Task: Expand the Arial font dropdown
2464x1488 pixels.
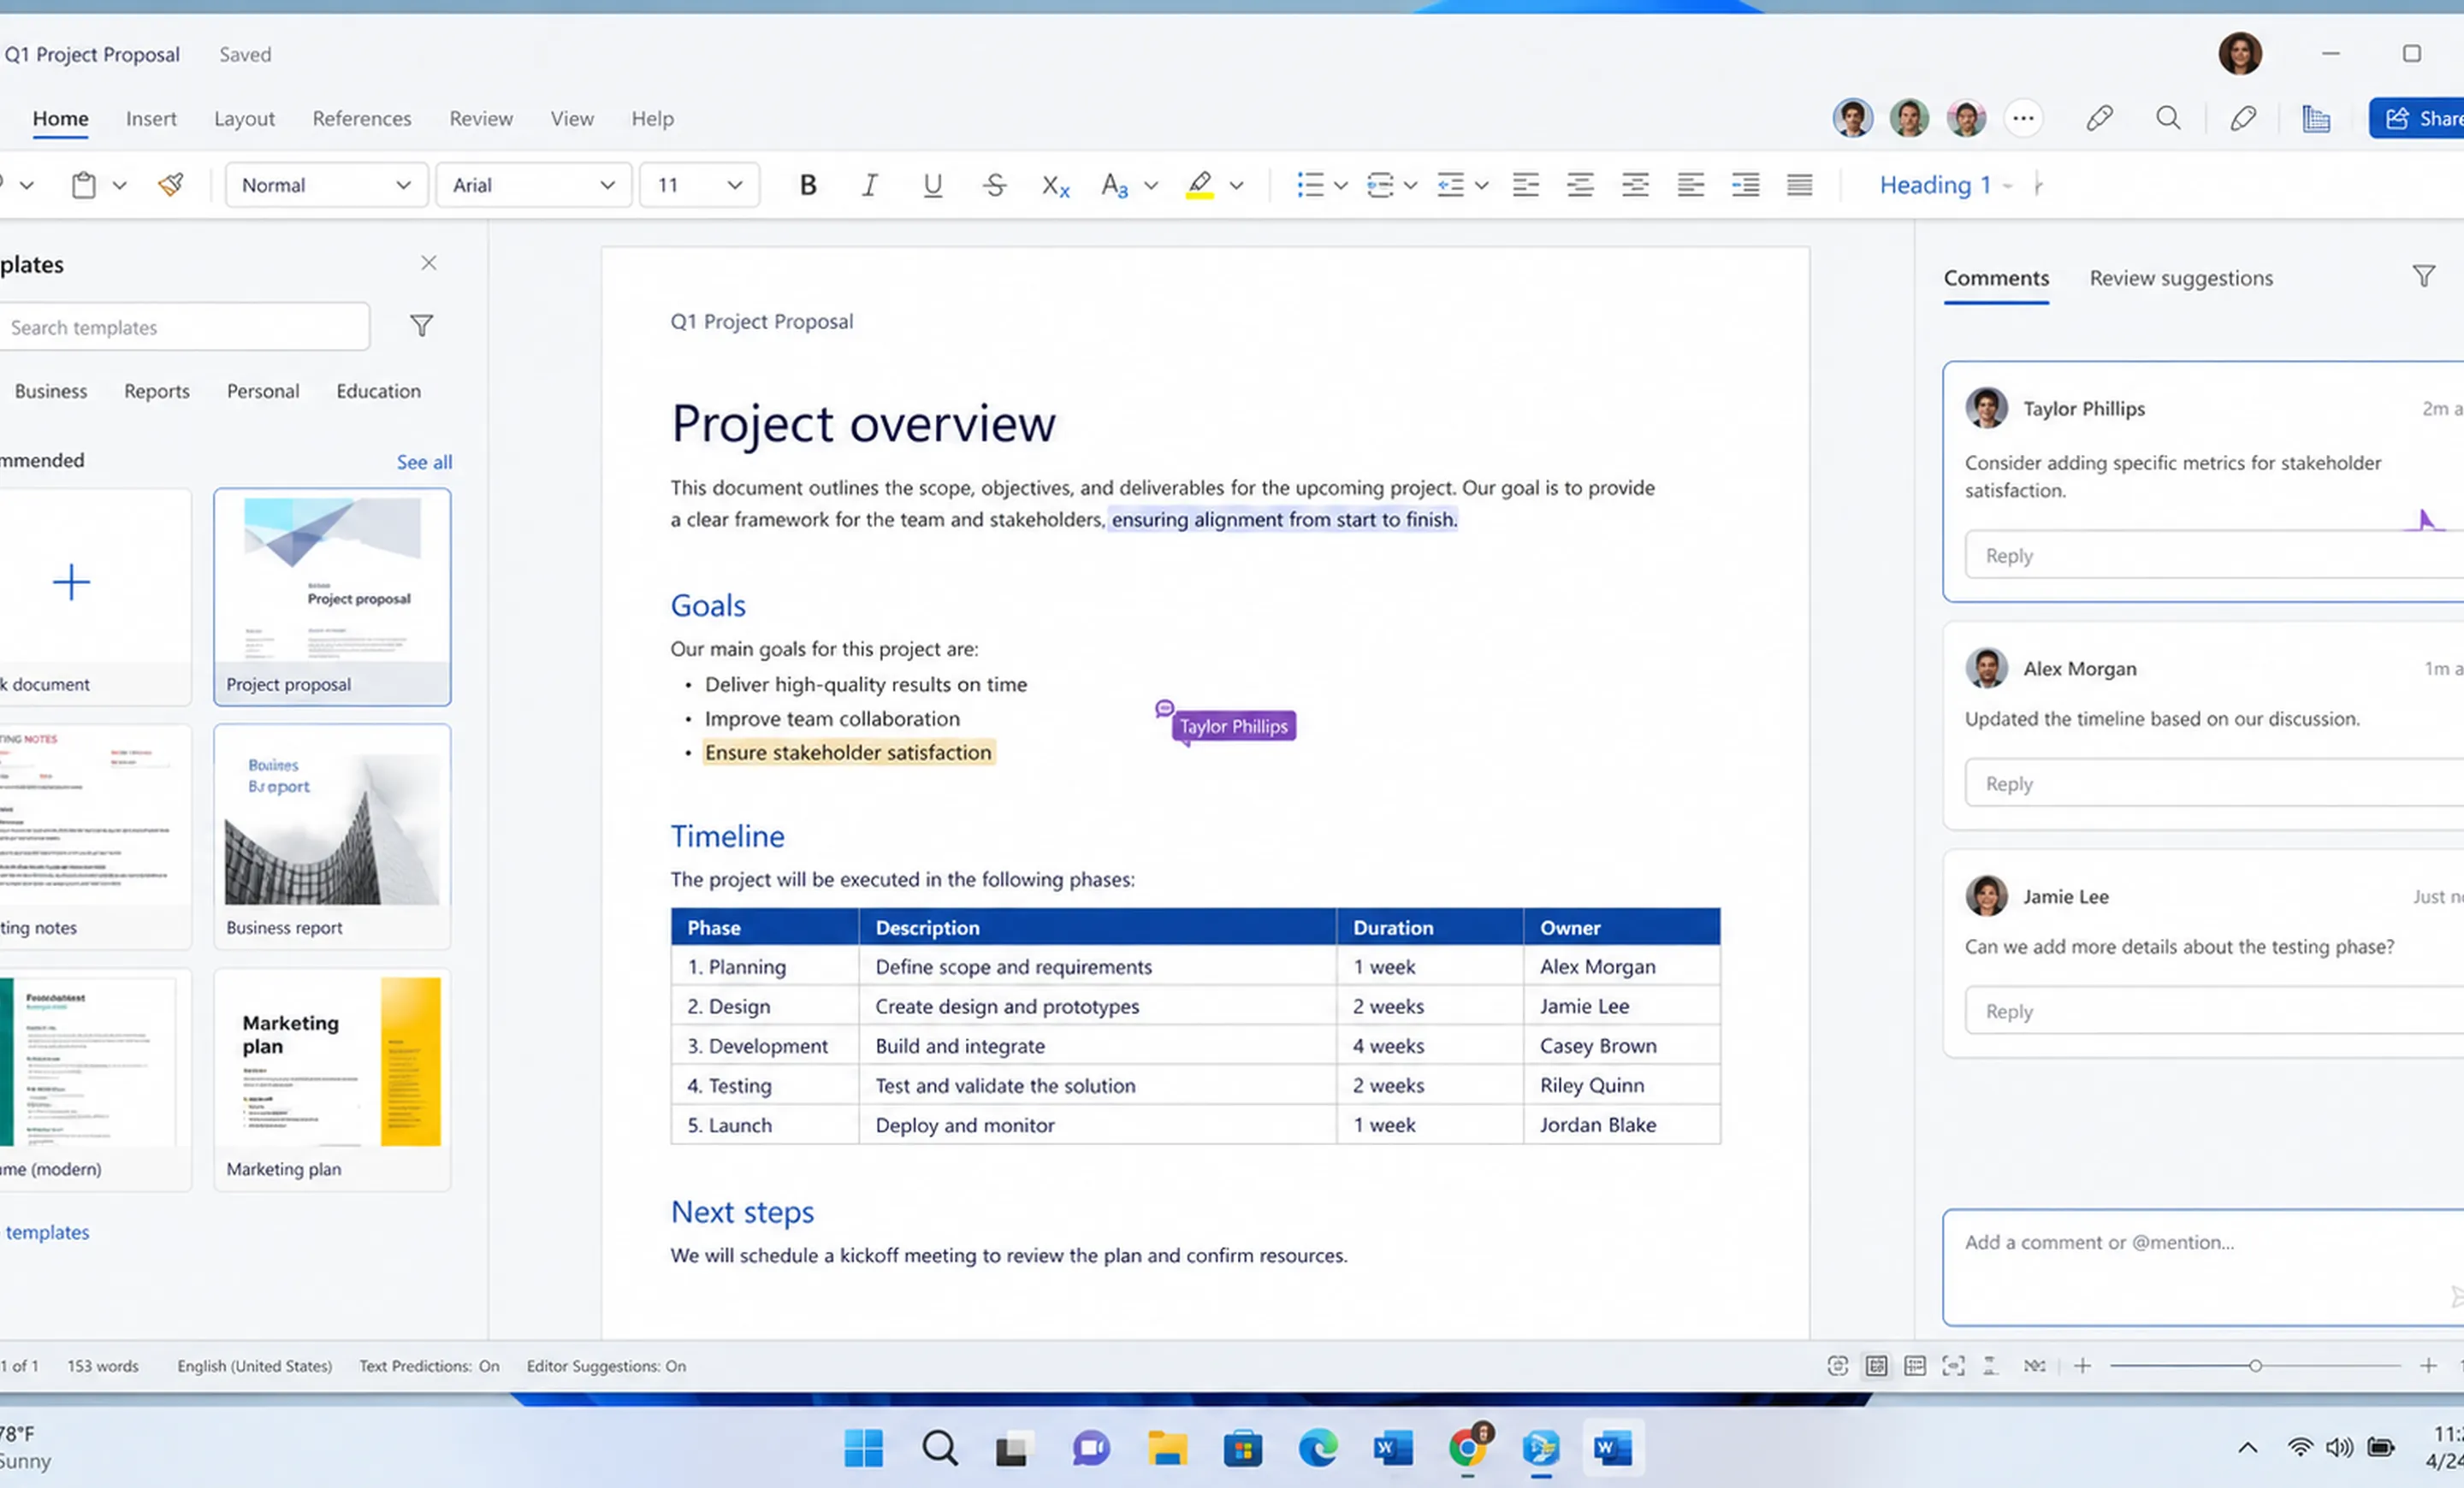Action: pos(533,185)
